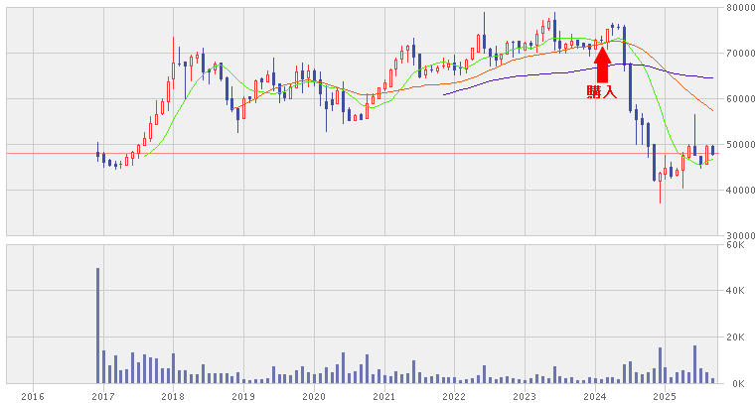The width and height of the screenshot is (755, 403).
Task: Click right end of purple moving average line
Action: (x=712, y=77)
